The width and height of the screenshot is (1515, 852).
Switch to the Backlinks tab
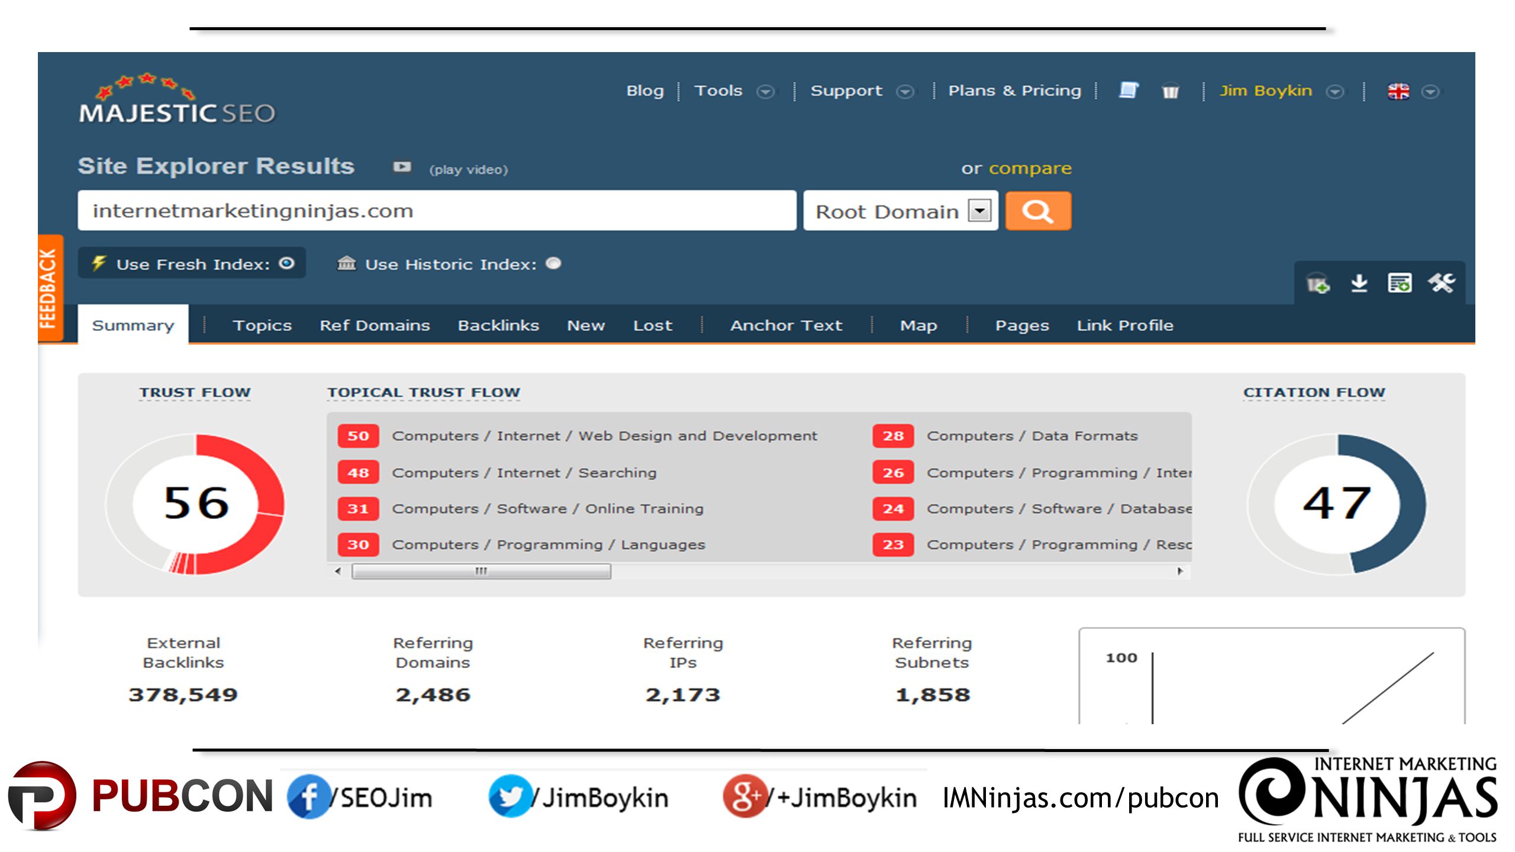[x=498, y=325]
